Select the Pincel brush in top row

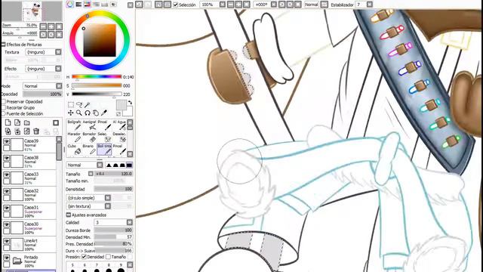point(104,125)
